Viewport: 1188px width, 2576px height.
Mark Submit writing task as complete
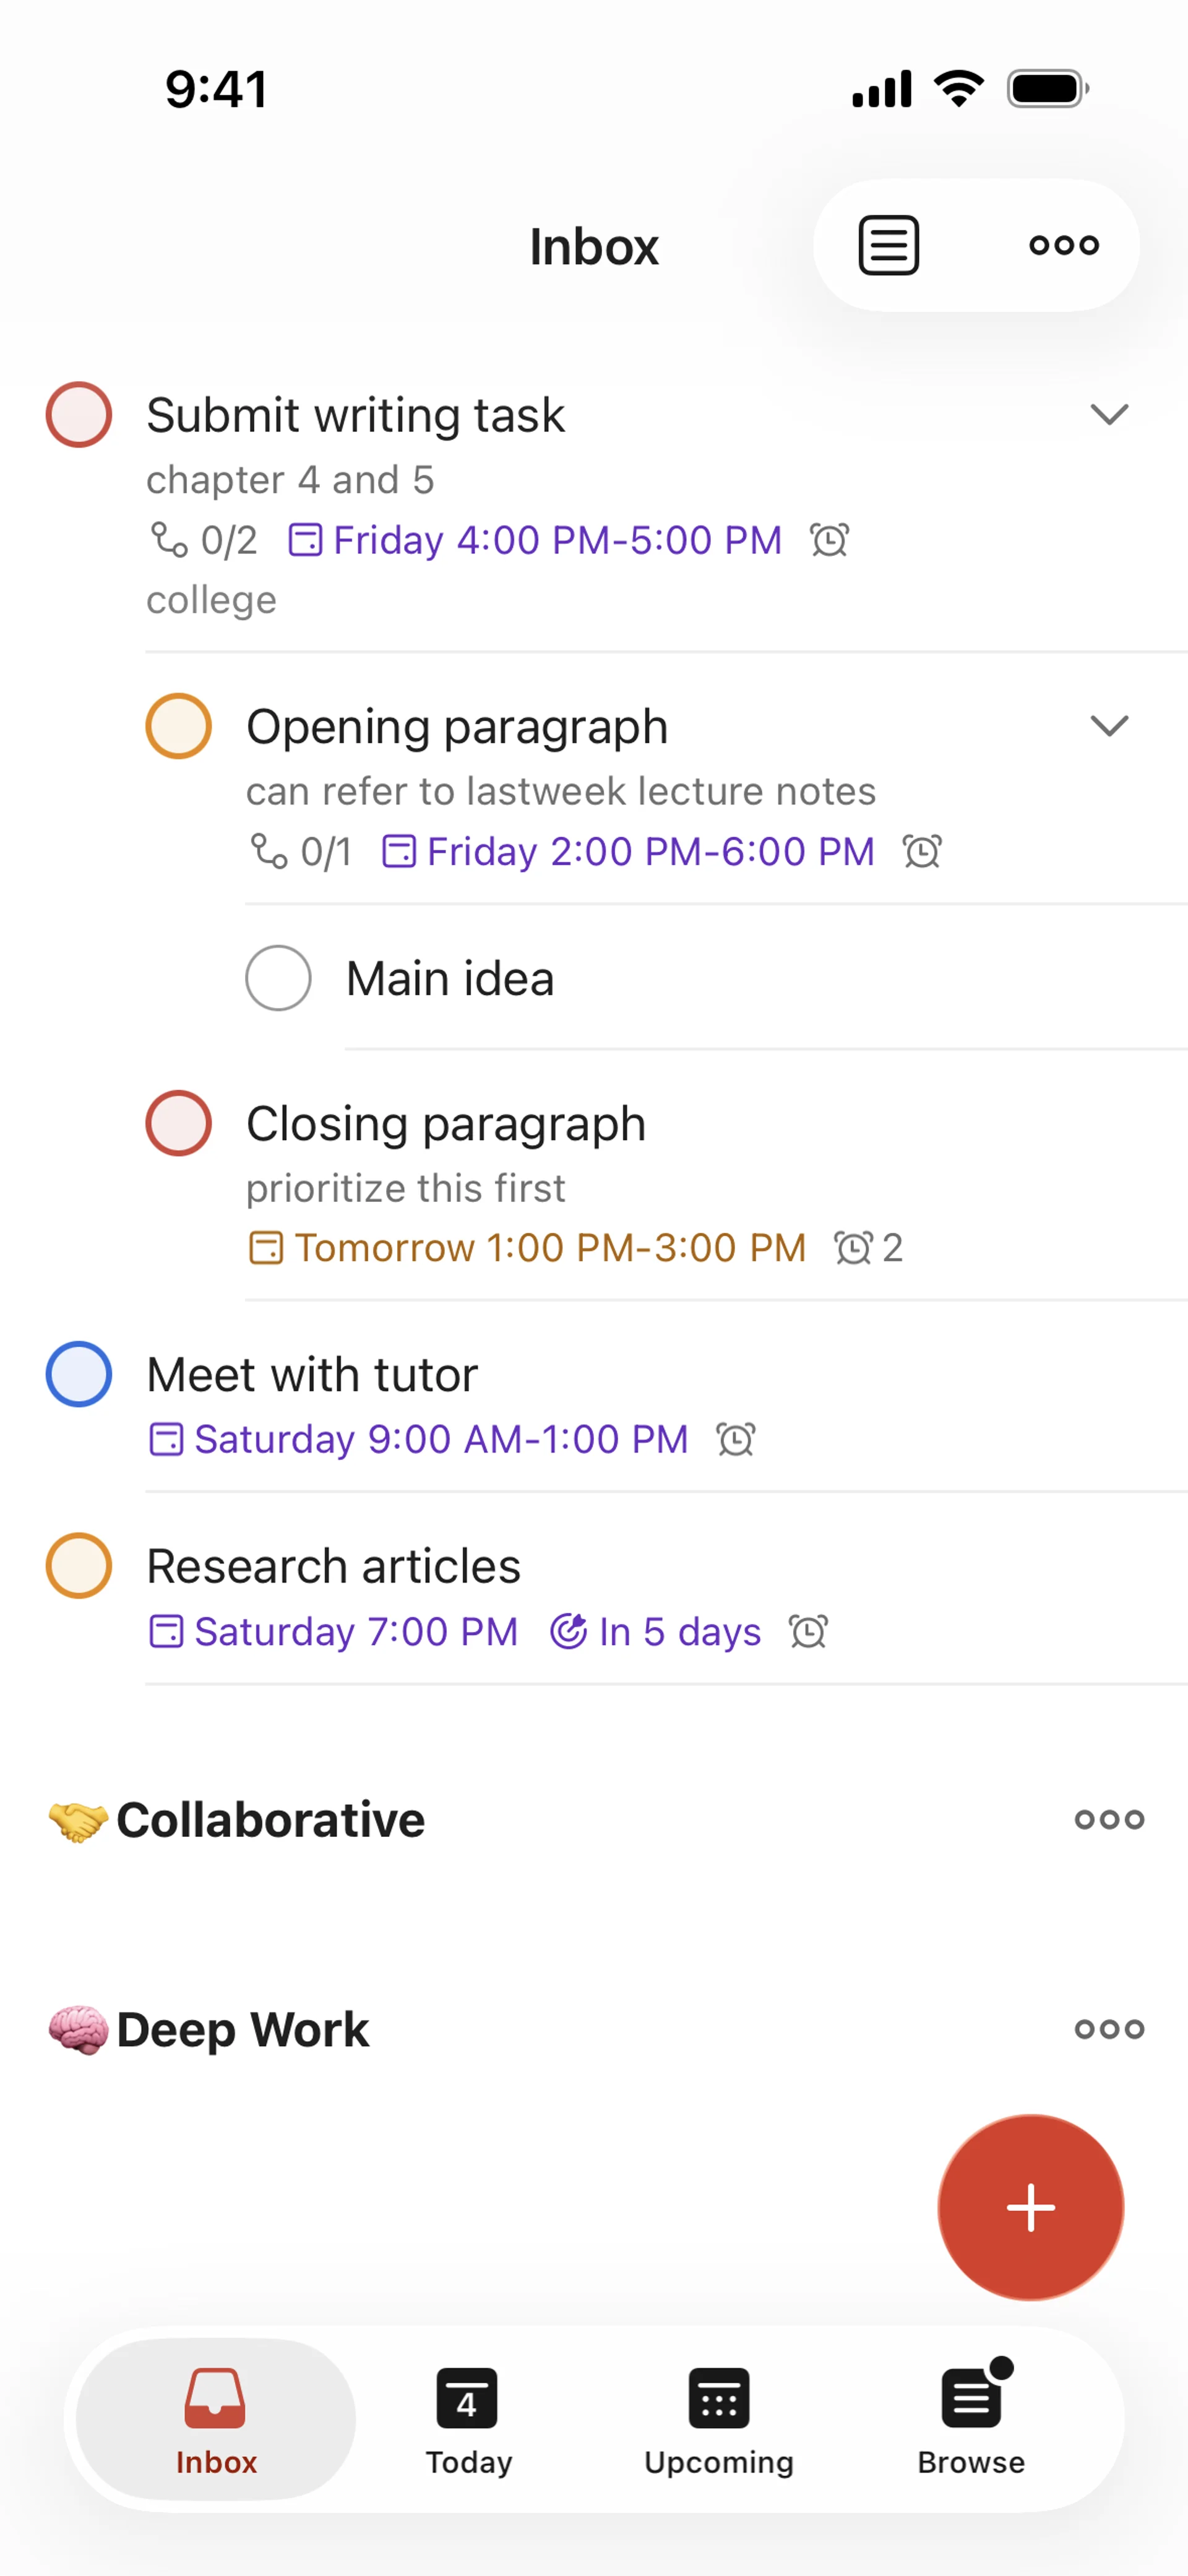79,415
